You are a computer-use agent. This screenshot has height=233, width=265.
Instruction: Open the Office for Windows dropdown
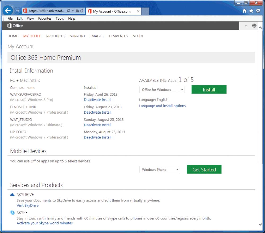(162, 89)
